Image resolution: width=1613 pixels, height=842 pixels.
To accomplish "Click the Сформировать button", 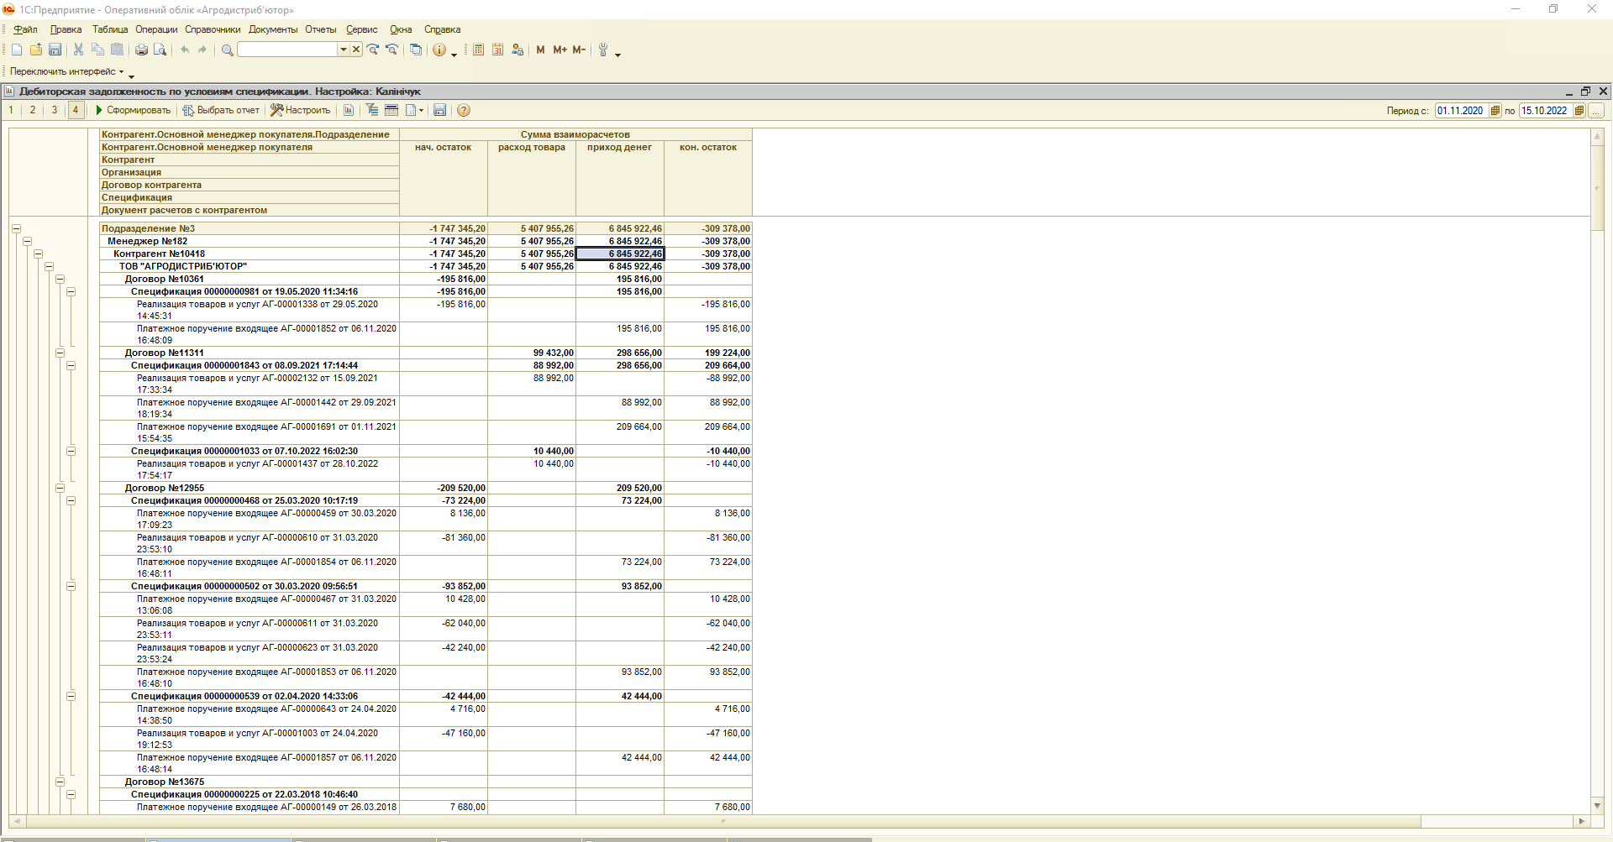I will pos(133,111).
